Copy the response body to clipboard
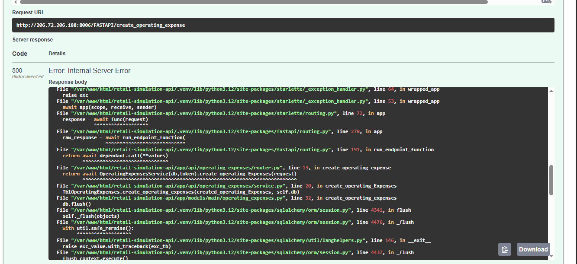577x264 pixels. tap(504, 249)
